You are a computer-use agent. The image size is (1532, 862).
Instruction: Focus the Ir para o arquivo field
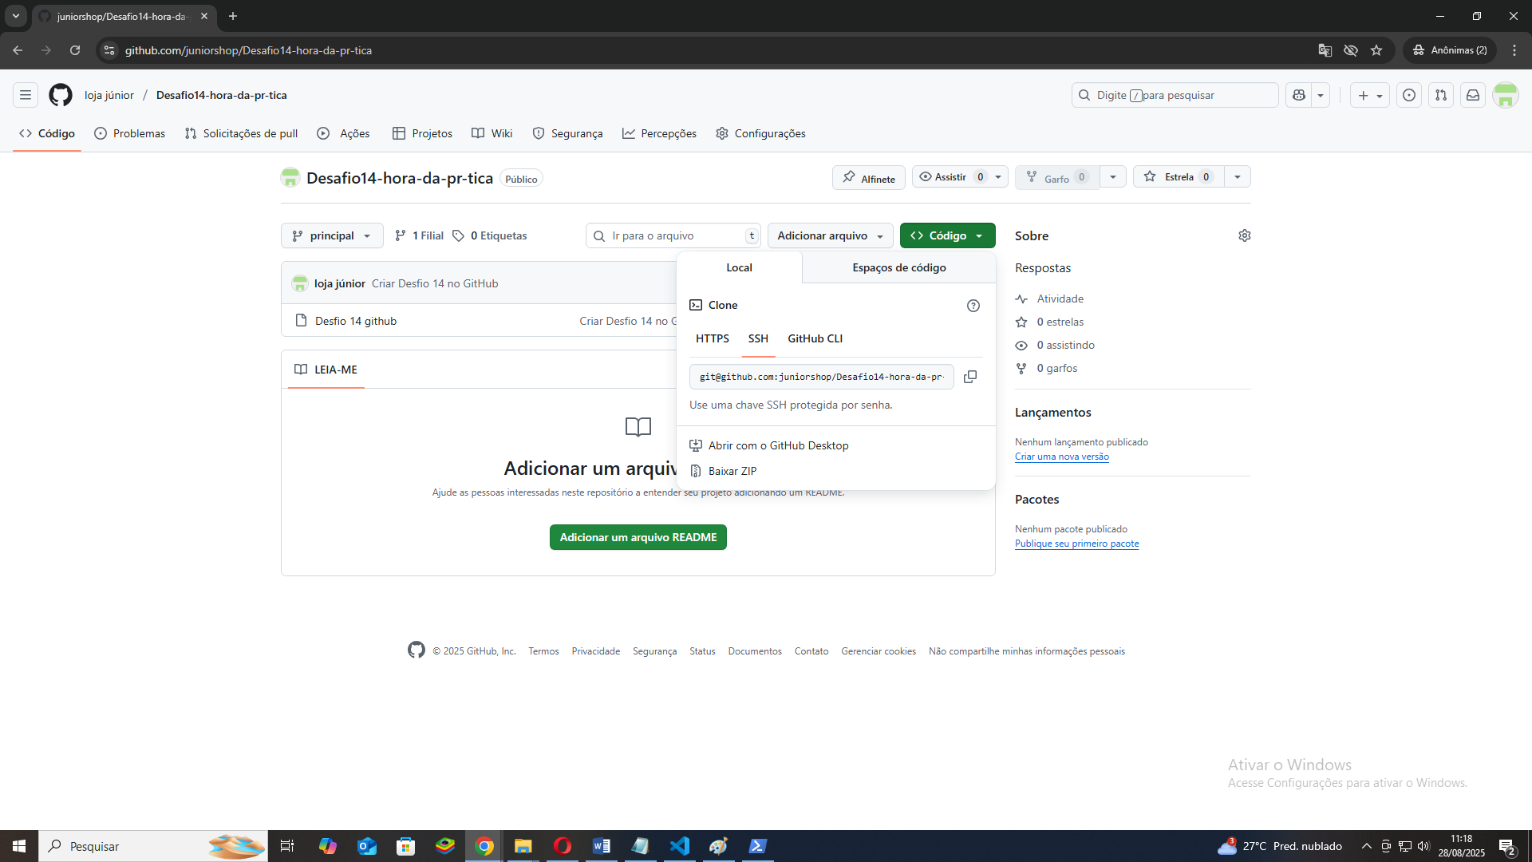(673, 235)
